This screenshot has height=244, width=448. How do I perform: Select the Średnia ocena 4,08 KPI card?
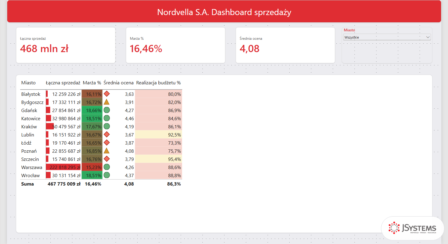[x=285, y=45]
